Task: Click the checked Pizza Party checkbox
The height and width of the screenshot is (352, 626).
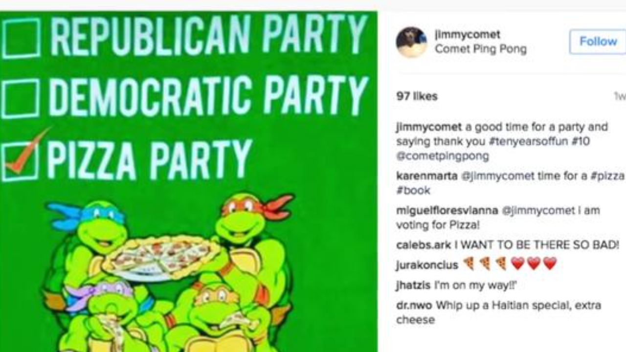Action: [21, 161]
